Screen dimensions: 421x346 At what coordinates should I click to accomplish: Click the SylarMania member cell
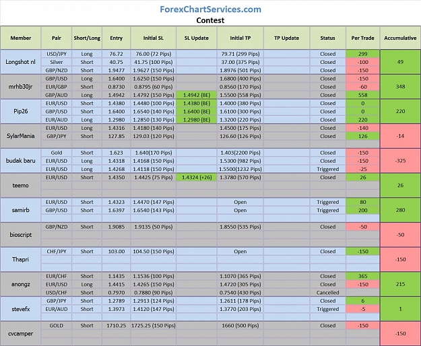[21, 136]
